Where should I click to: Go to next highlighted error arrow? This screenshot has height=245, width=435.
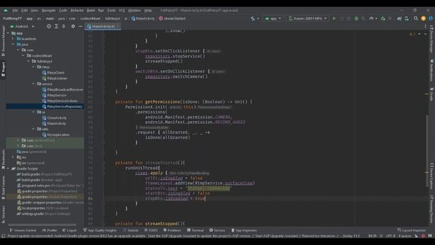pos(425,34)
